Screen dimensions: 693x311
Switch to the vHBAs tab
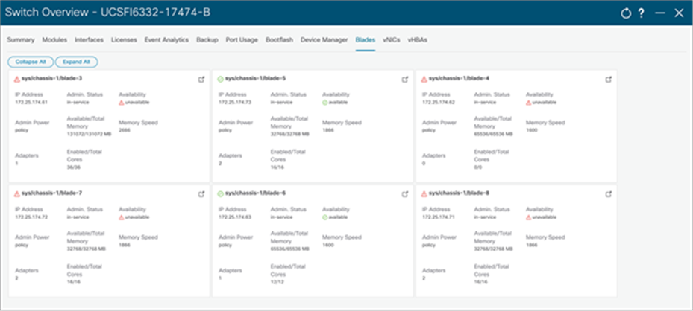[x=418, y=40]
